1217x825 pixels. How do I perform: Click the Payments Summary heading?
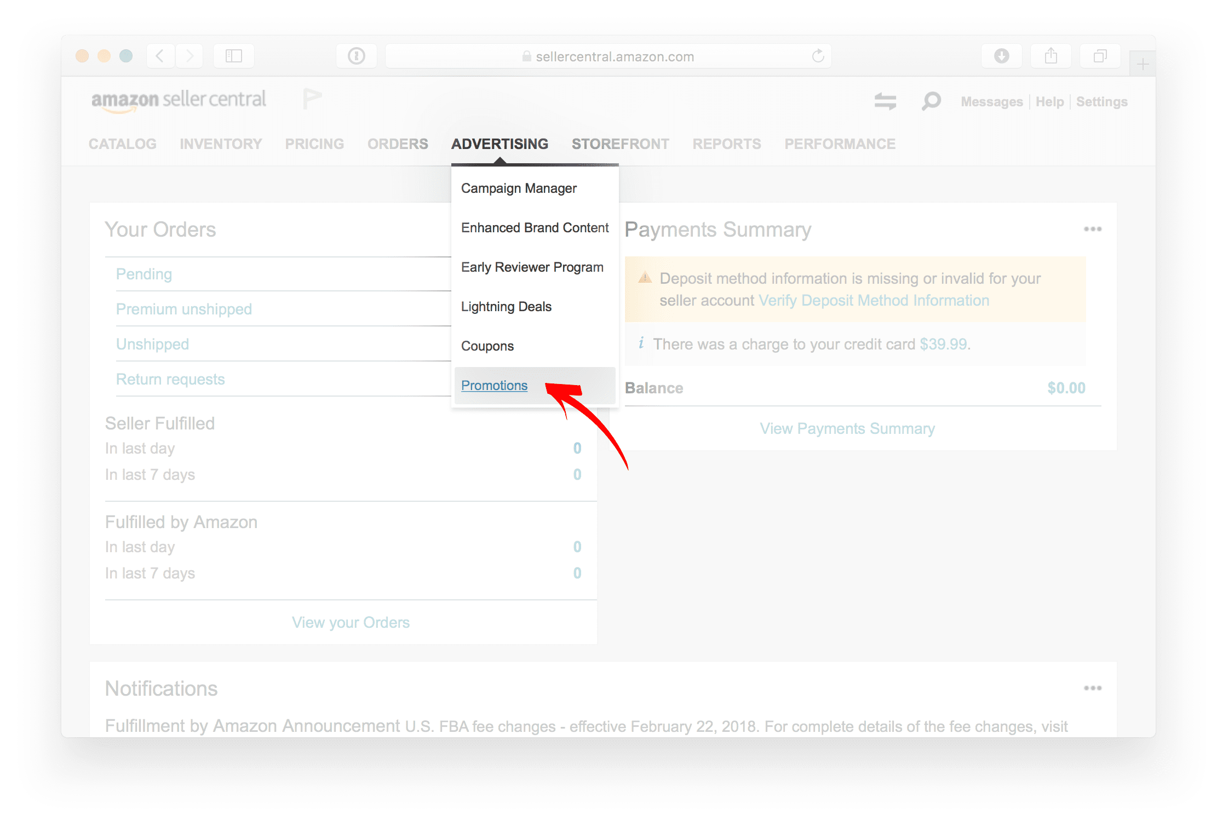(718, 230)
